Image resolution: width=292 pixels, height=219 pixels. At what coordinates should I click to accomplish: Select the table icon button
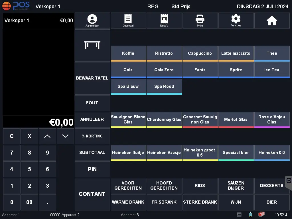(x=92, y=45)
